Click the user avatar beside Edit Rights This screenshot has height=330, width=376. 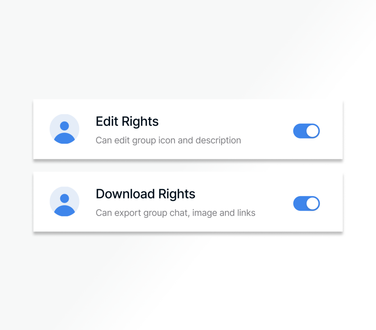click(x=64, y=129)
